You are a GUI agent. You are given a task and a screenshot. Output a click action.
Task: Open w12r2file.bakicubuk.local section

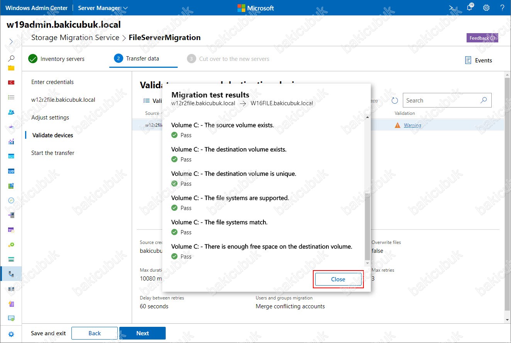pyautogui.click(x=63, y=100)
